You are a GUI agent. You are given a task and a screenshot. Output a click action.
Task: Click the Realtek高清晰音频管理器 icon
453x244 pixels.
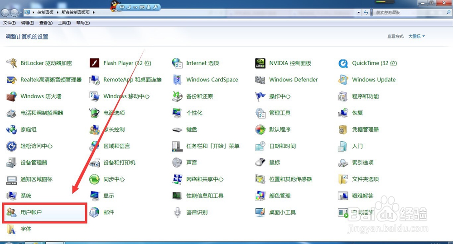click(12, 80)
